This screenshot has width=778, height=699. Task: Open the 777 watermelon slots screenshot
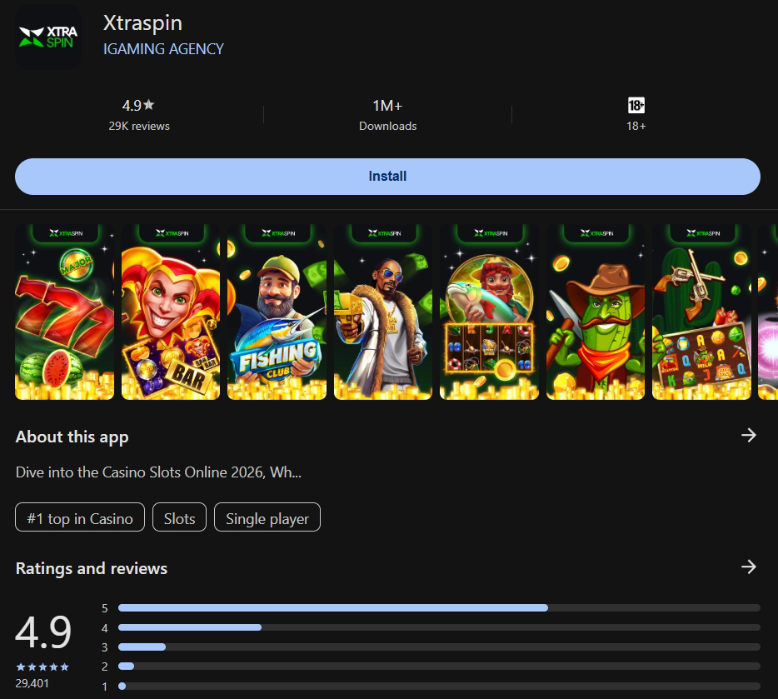point(64,312)
